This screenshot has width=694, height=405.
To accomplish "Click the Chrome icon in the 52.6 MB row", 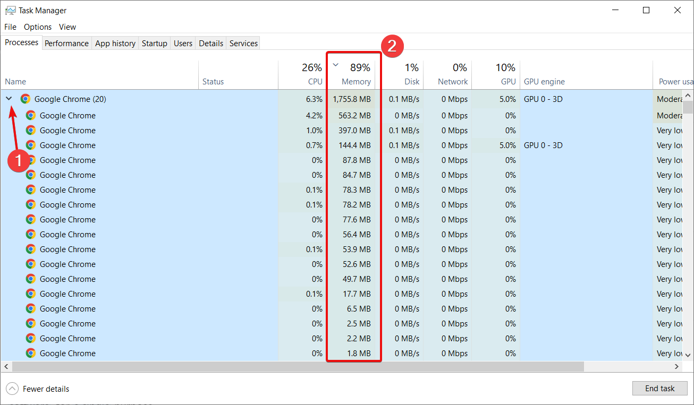I will coord(31,264).
